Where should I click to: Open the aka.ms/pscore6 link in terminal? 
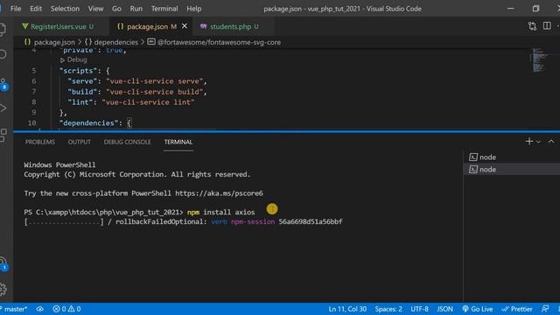pos(219,193)
